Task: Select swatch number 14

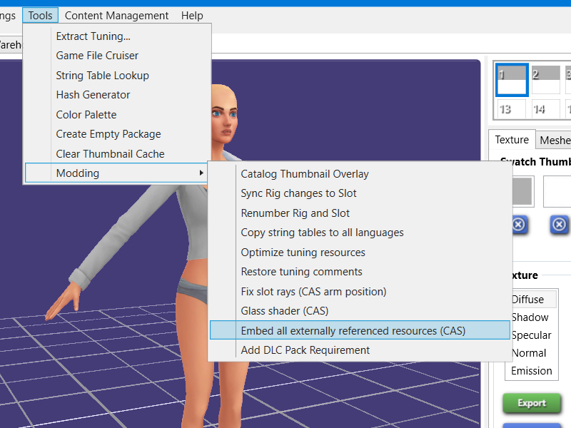Action: click(x=545, y=109)
